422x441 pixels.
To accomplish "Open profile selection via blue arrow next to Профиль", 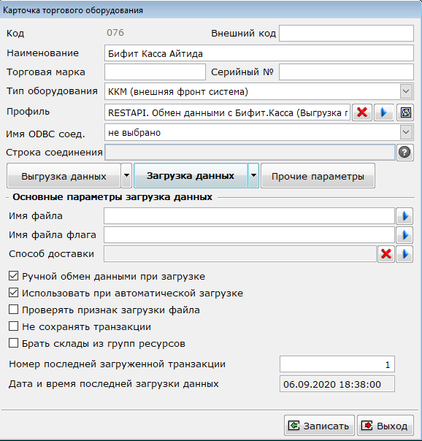I will (383, 112).
